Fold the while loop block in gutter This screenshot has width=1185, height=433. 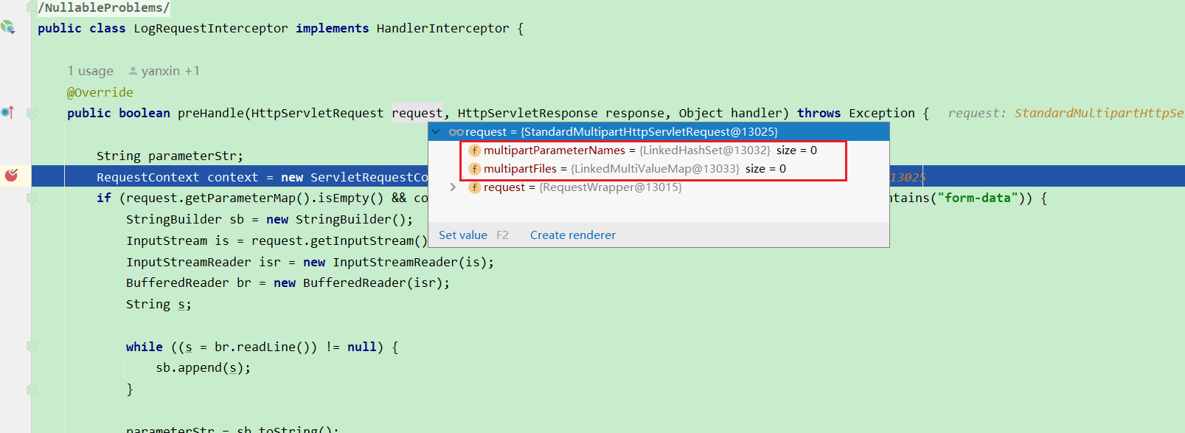pos(32,347)
